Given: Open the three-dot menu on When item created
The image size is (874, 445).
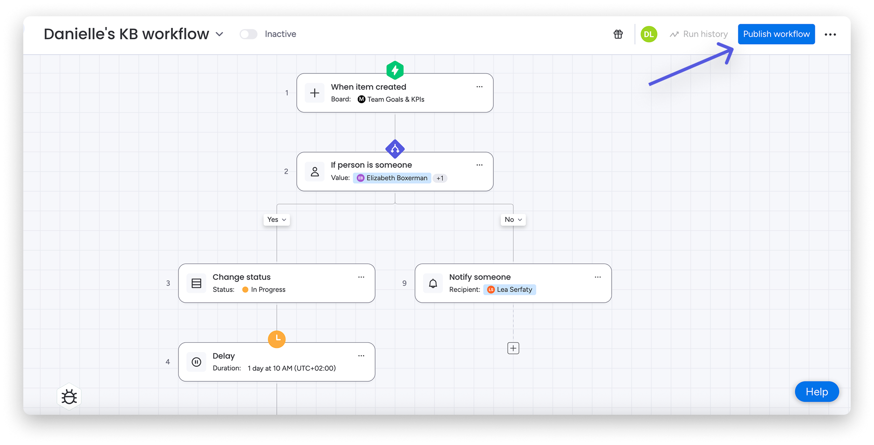Looking at the screenshot, I should click(479, 87).
